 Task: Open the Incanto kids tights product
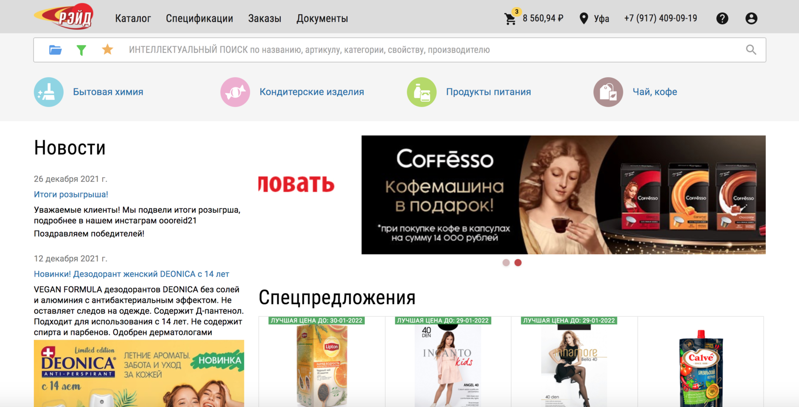448,362
